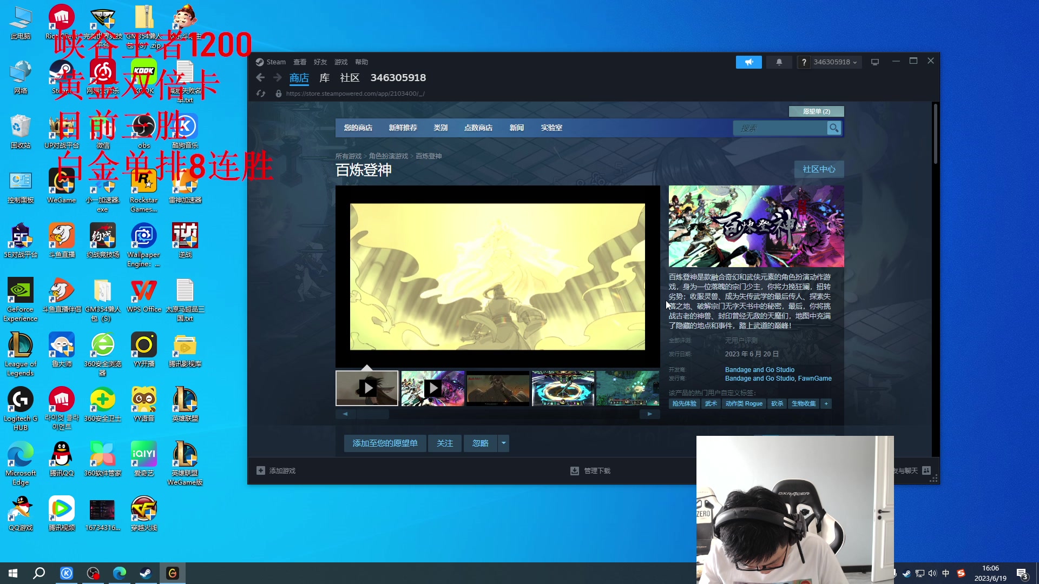
Task: Reload the Steam store page
Action: click(x=261, y=94)
